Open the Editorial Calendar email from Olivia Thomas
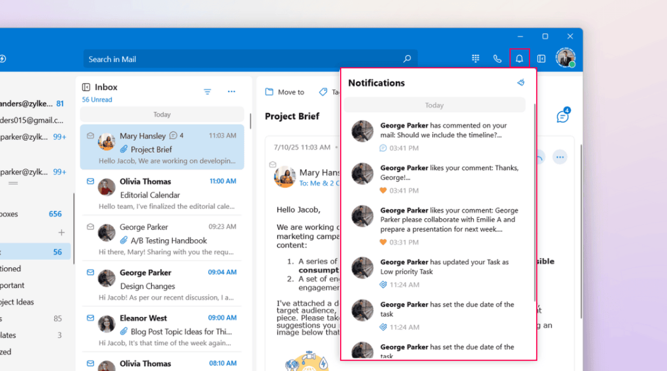This screenshot has height=371, width=667. tap(162, 192)
